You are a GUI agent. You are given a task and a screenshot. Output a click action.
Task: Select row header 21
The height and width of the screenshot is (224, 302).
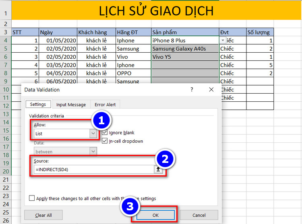coord(6,180)
